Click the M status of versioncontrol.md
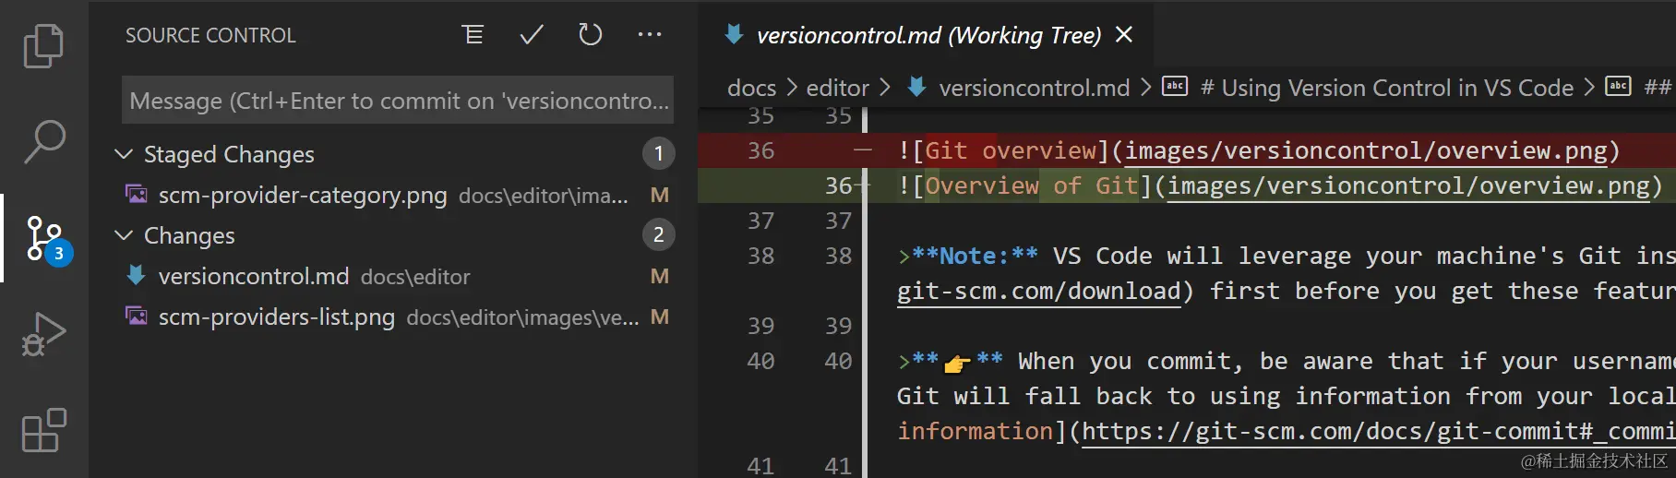 (659, 276)
